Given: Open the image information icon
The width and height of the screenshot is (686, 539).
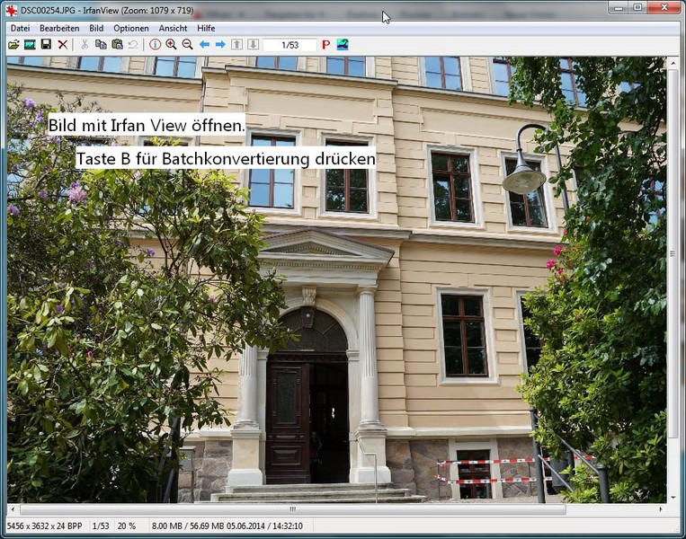Looking at the screenshot, I should click(x=155, y=44).
